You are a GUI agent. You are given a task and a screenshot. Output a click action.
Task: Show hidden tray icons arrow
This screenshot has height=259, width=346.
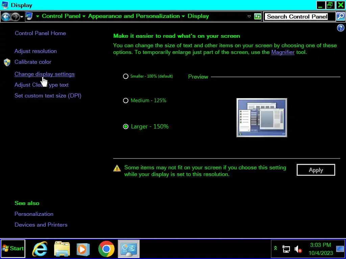(275, 249)
